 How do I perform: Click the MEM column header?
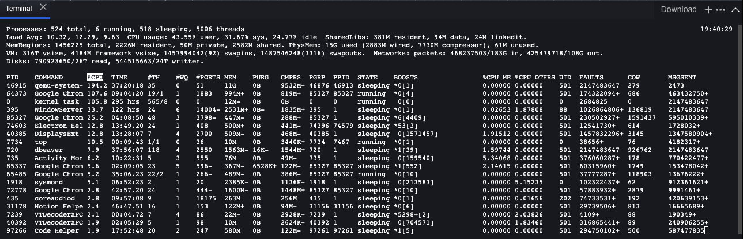tap(230, 77)
